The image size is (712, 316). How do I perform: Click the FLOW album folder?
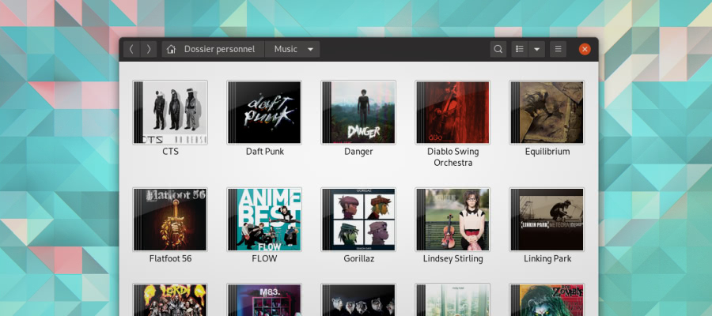point(264,219)
